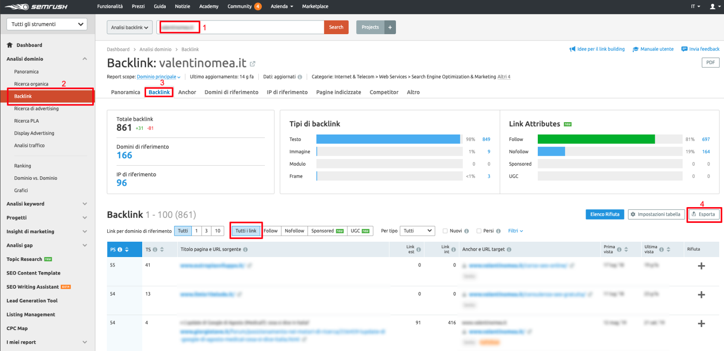Click the Domini di riferimento count 166
The height and width of the screenshot is (351, 724).
tap(124, 155)
